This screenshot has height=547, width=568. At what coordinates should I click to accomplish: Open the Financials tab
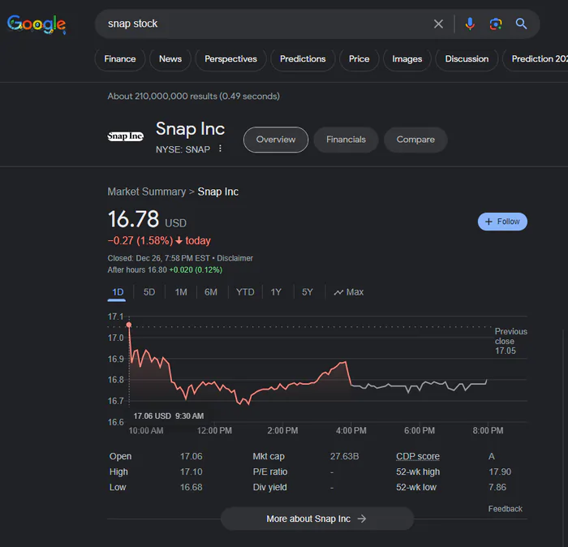point(346,140)
